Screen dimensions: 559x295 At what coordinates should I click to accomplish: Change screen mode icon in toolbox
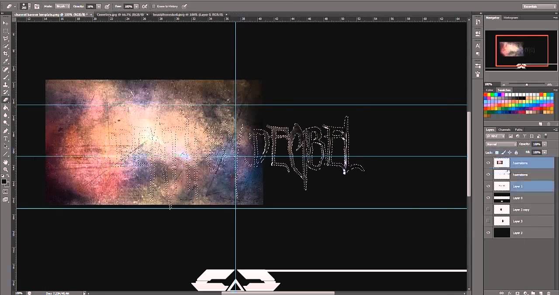(x=6, y=199)
